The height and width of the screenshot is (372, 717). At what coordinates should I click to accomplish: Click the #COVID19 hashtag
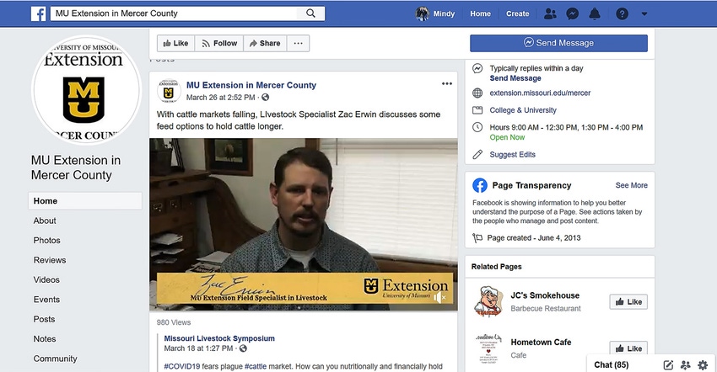(182, 366)
